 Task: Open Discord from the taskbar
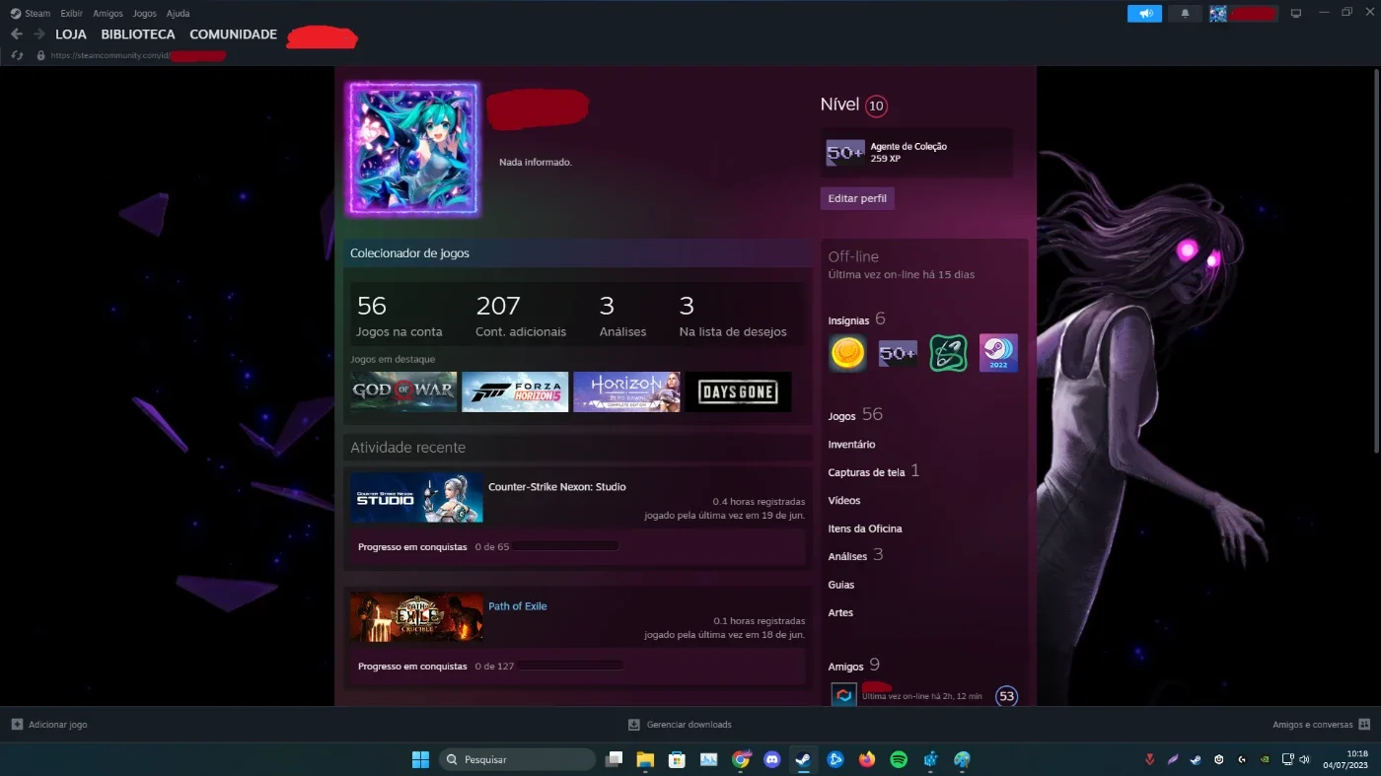[772, 759]
